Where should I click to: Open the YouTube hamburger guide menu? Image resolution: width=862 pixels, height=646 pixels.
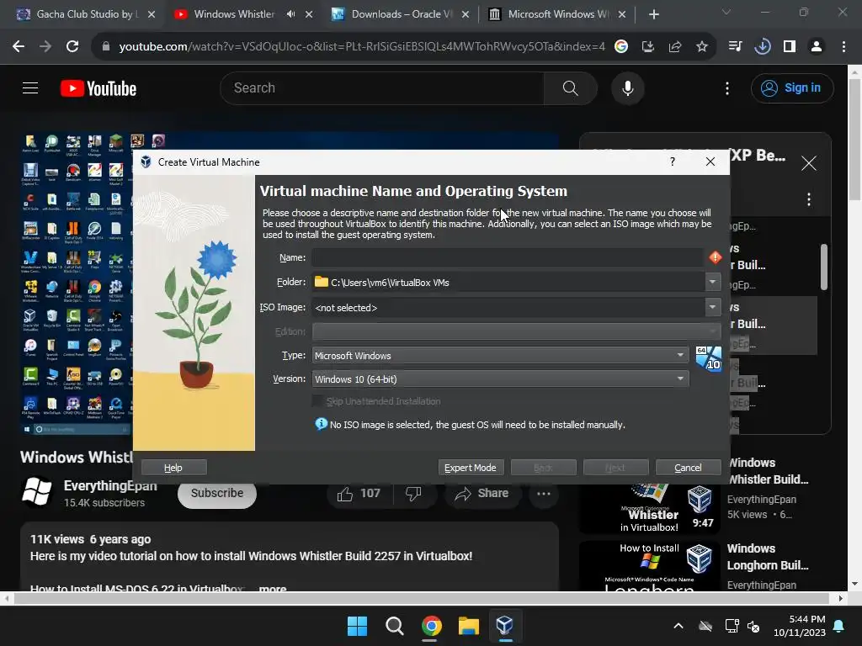point(30,87)
